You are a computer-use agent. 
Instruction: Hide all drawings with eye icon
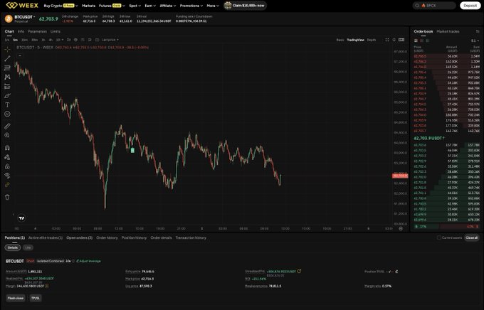[7, 176]
